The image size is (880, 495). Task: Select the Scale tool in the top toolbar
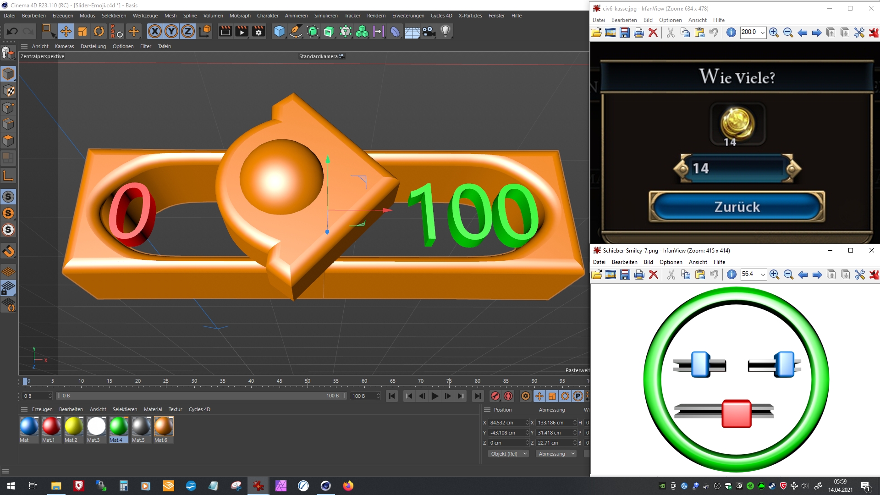(x=82, y=31)
